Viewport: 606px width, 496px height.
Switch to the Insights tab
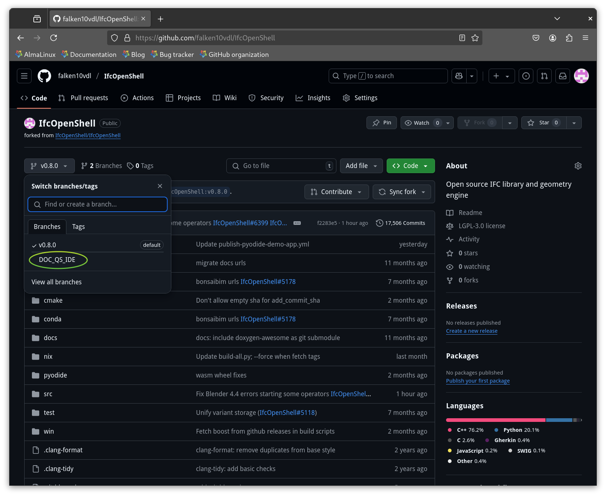(x=313, y=98)
